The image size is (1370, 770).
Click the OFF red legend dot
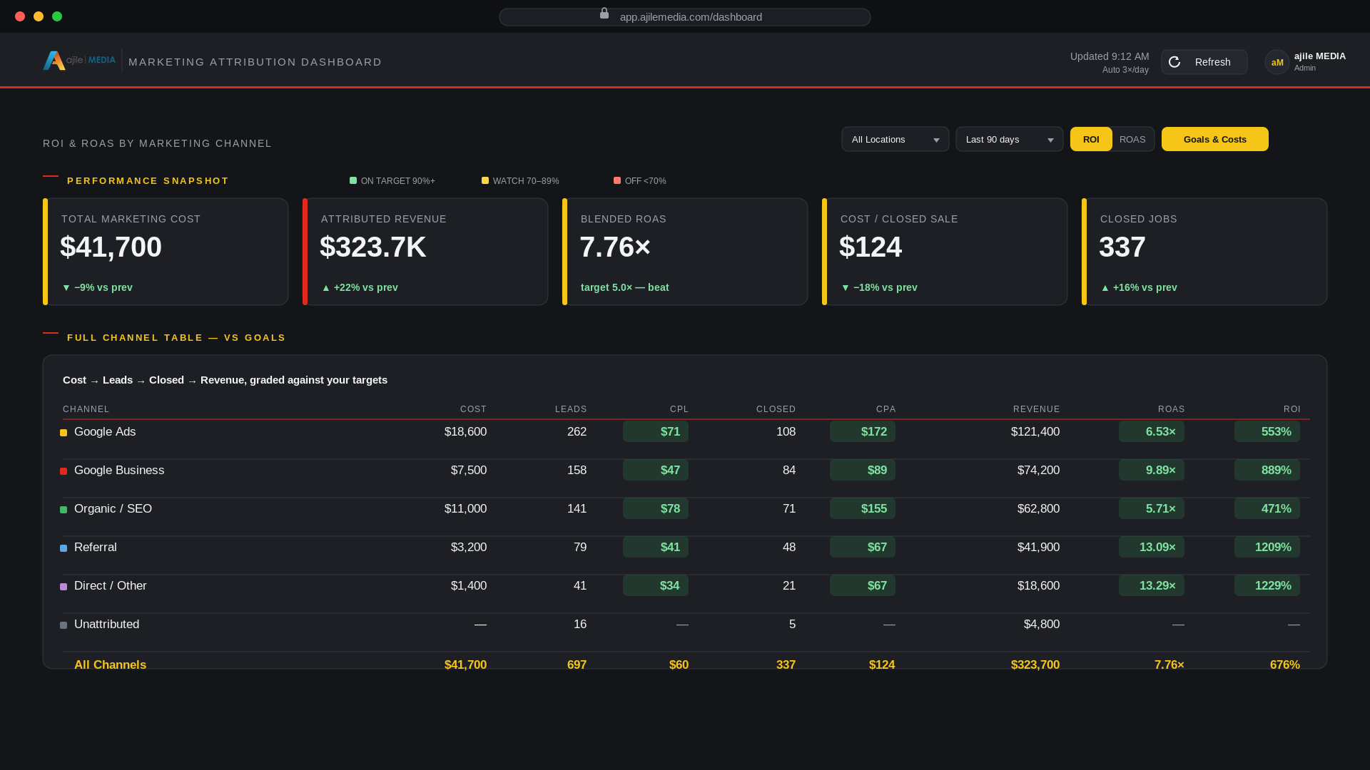click(617, 180)
